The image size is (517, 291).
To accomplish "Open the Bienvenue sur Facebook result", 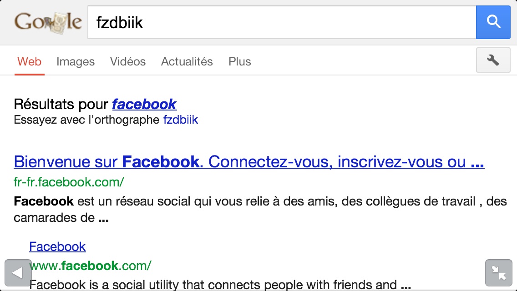I will tap(248, 161).
